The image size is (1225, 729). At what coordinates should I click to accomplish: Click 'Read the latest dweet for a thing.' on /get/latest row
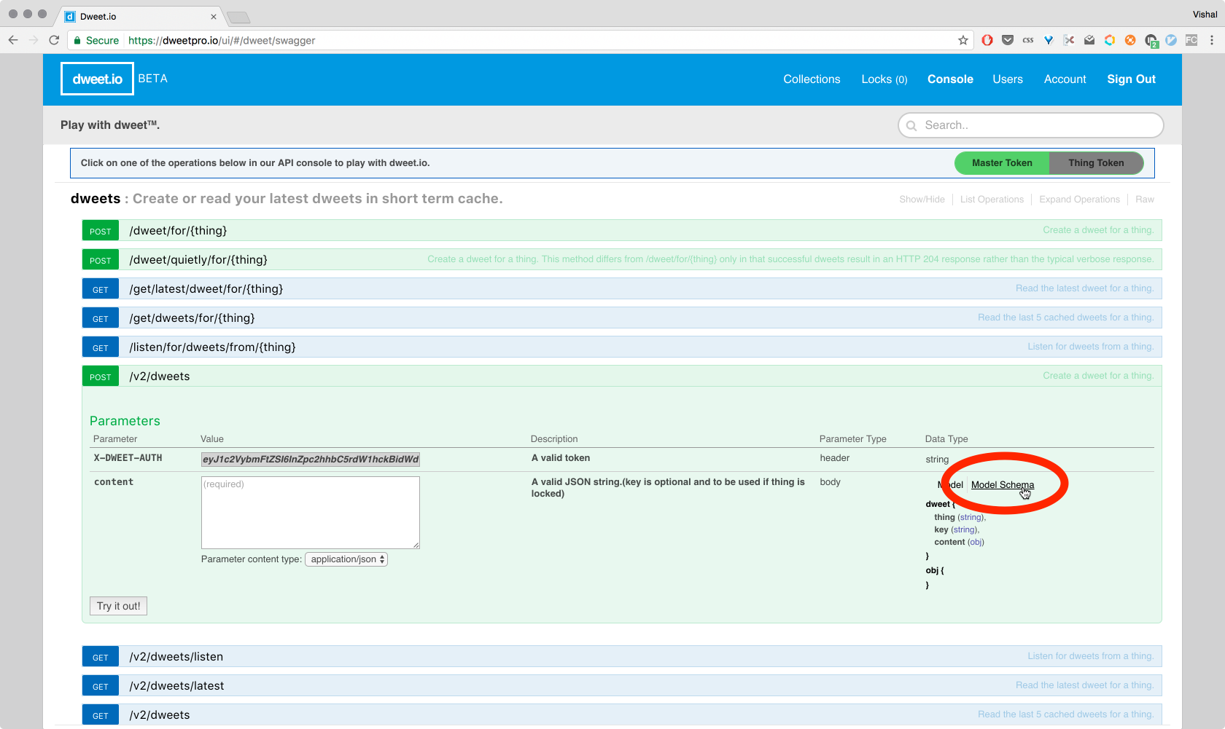[1084, 288]
